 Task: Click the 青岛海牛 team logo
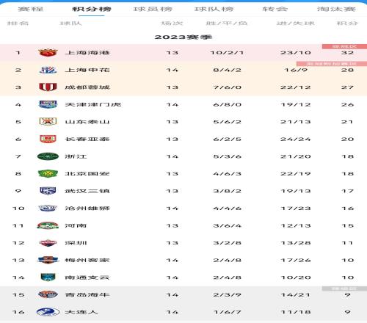click(x=48, y=294)
